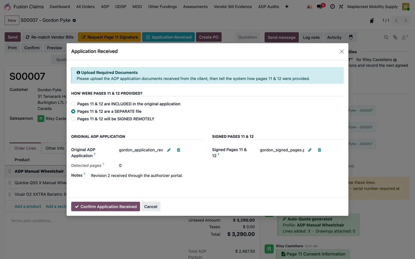Open the Maplecrest Mobility Supply company switcher
Viewport: 415px width, 259px height.
372,7
